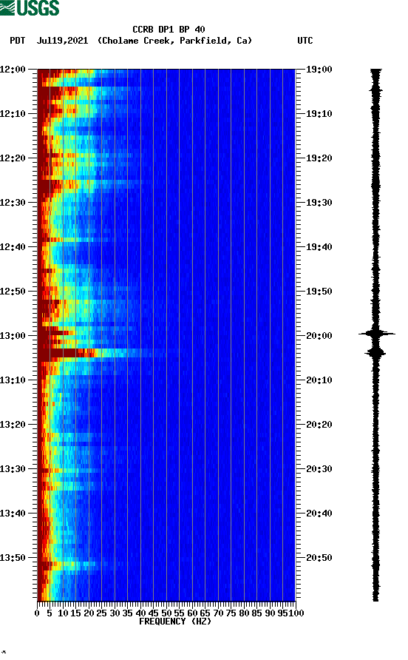Click the '20:30' UTC time label
The height and width of the screenshot is (660, 408).
[x=319, y=469]
